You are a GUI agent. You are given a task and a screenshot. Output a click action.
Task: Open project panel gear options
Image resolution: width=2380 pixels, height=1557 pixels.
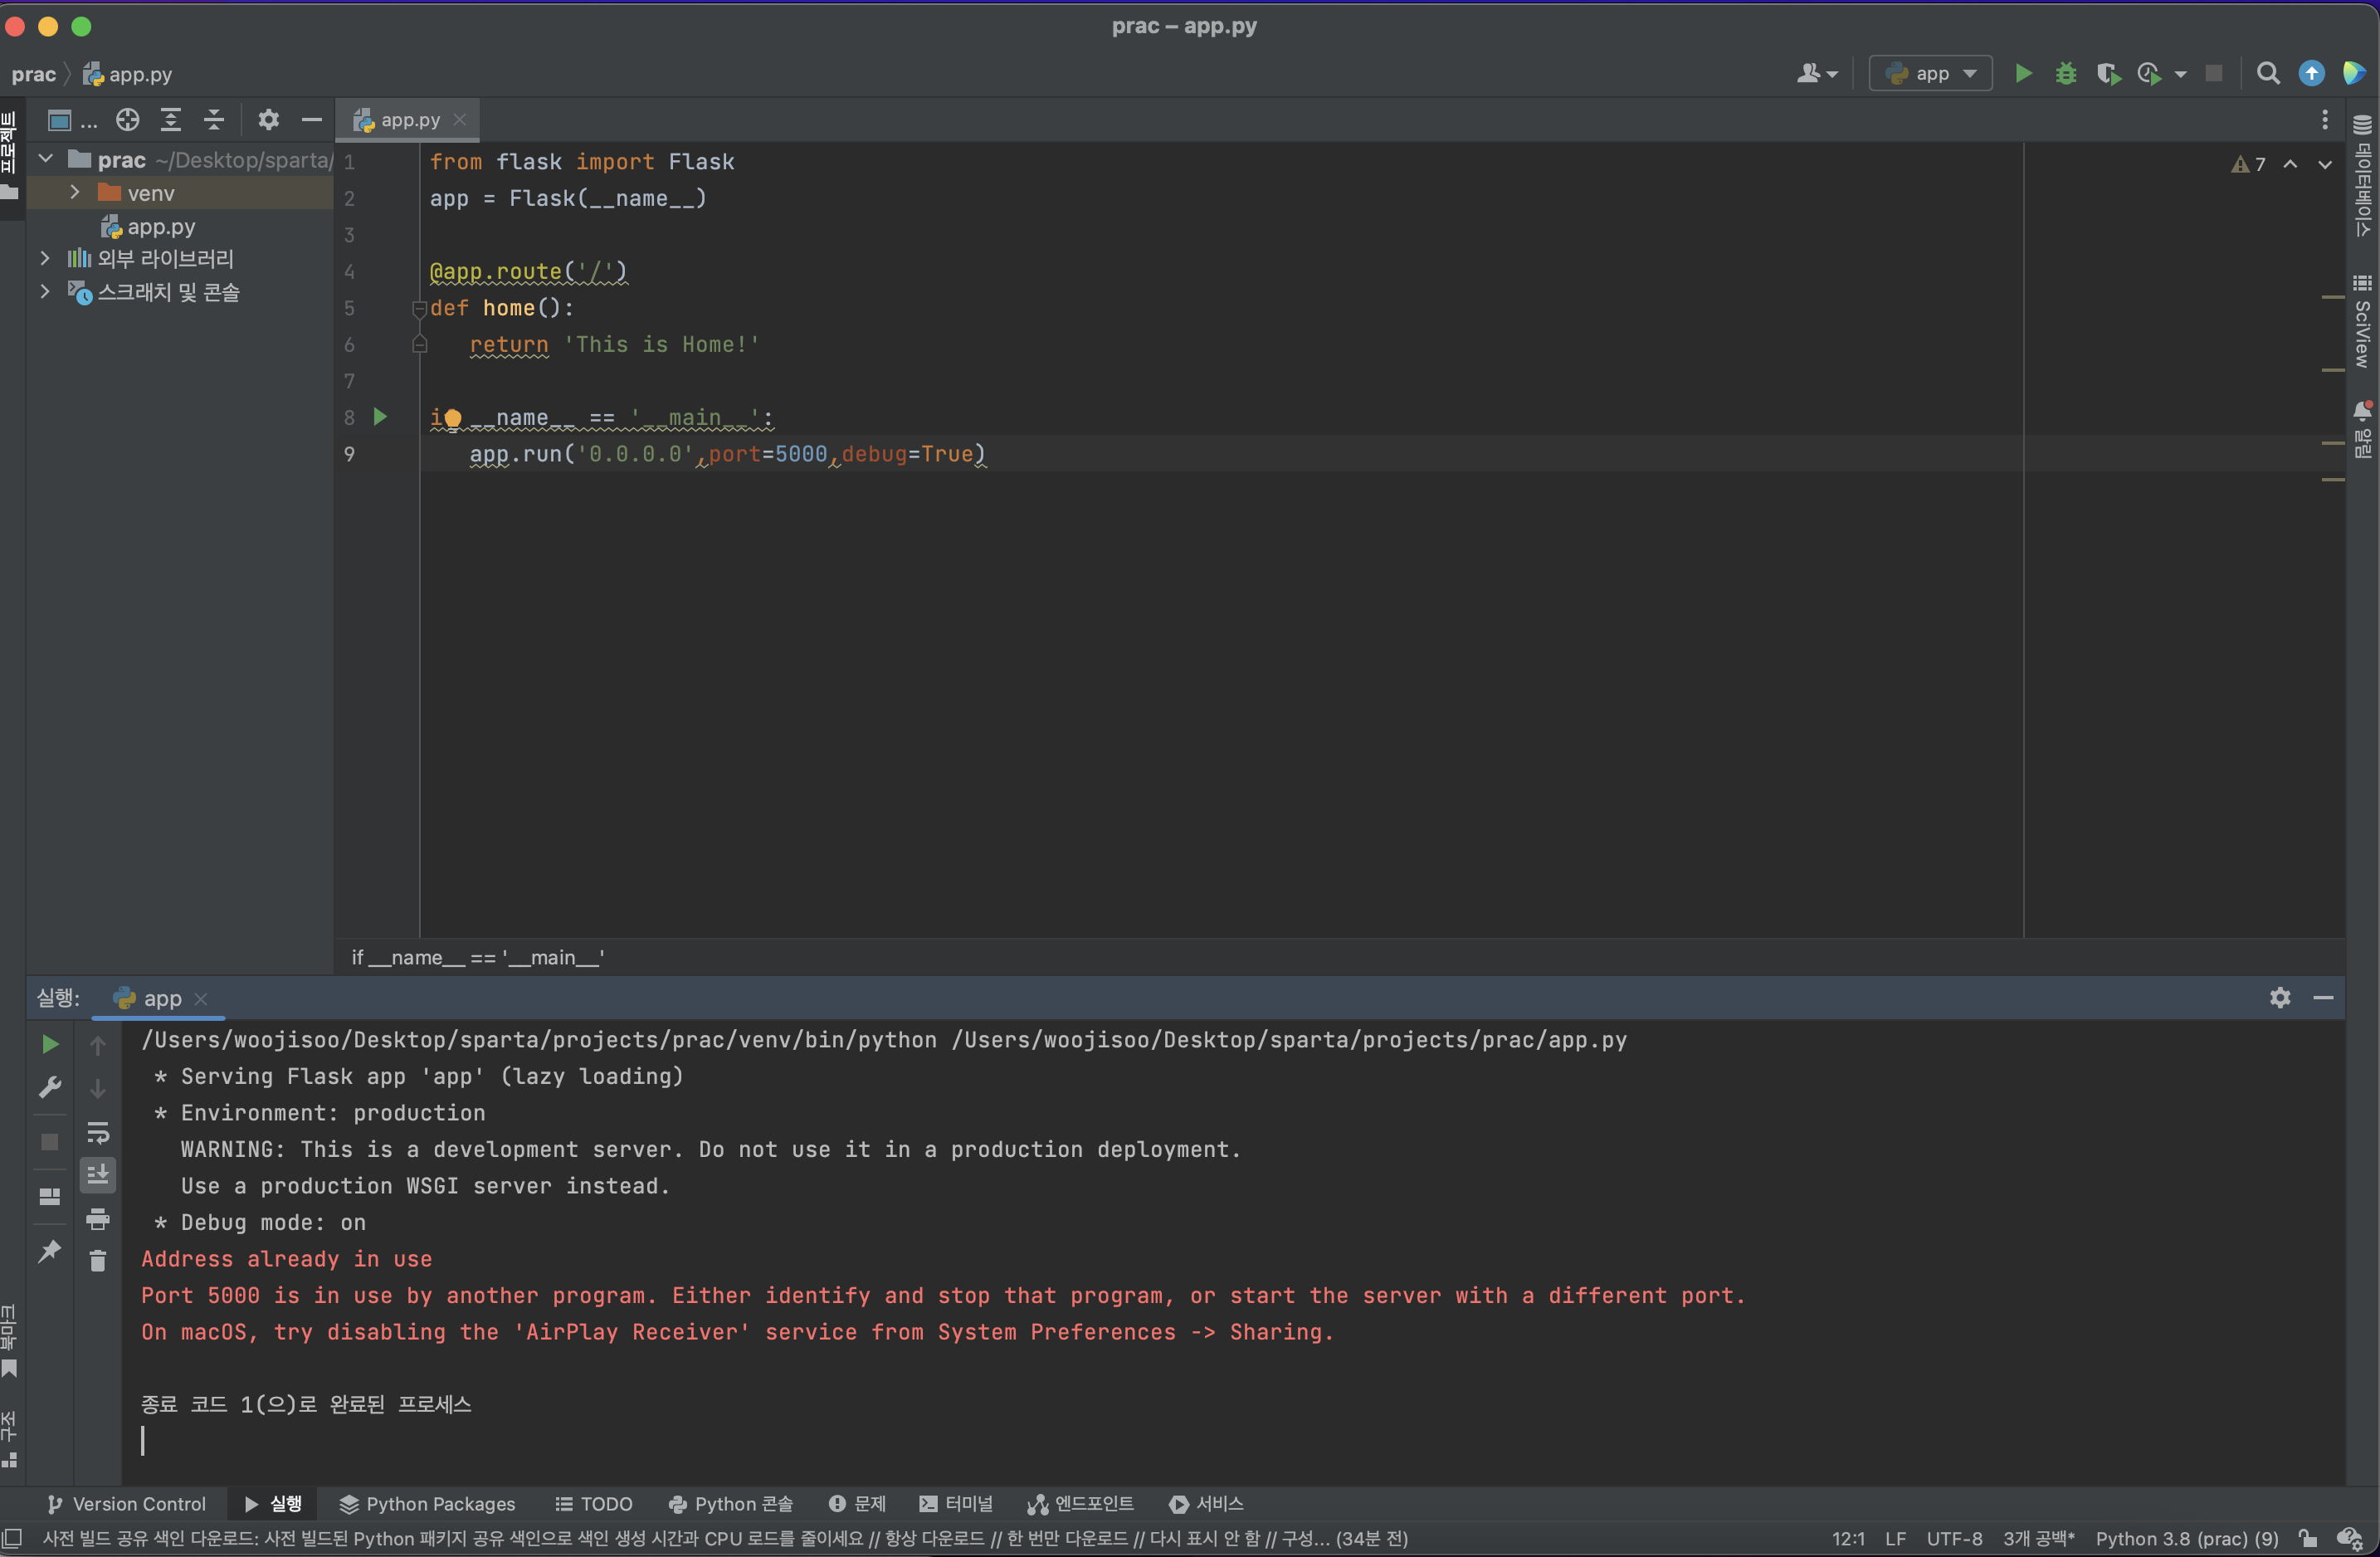pos(268,120)
